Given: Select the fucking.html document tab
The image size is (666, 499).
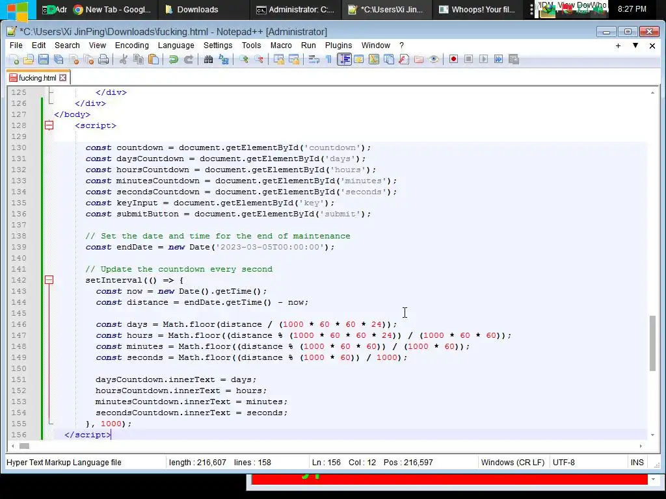Looking at the screenshot, I should [38, 78].
